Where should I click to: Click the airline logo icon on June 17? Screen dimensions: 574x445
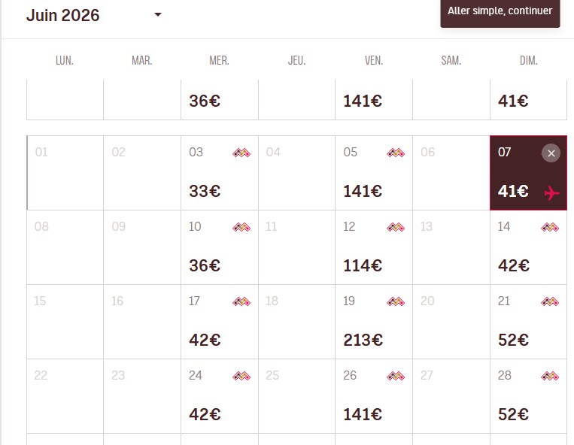(x=241, y=301)
